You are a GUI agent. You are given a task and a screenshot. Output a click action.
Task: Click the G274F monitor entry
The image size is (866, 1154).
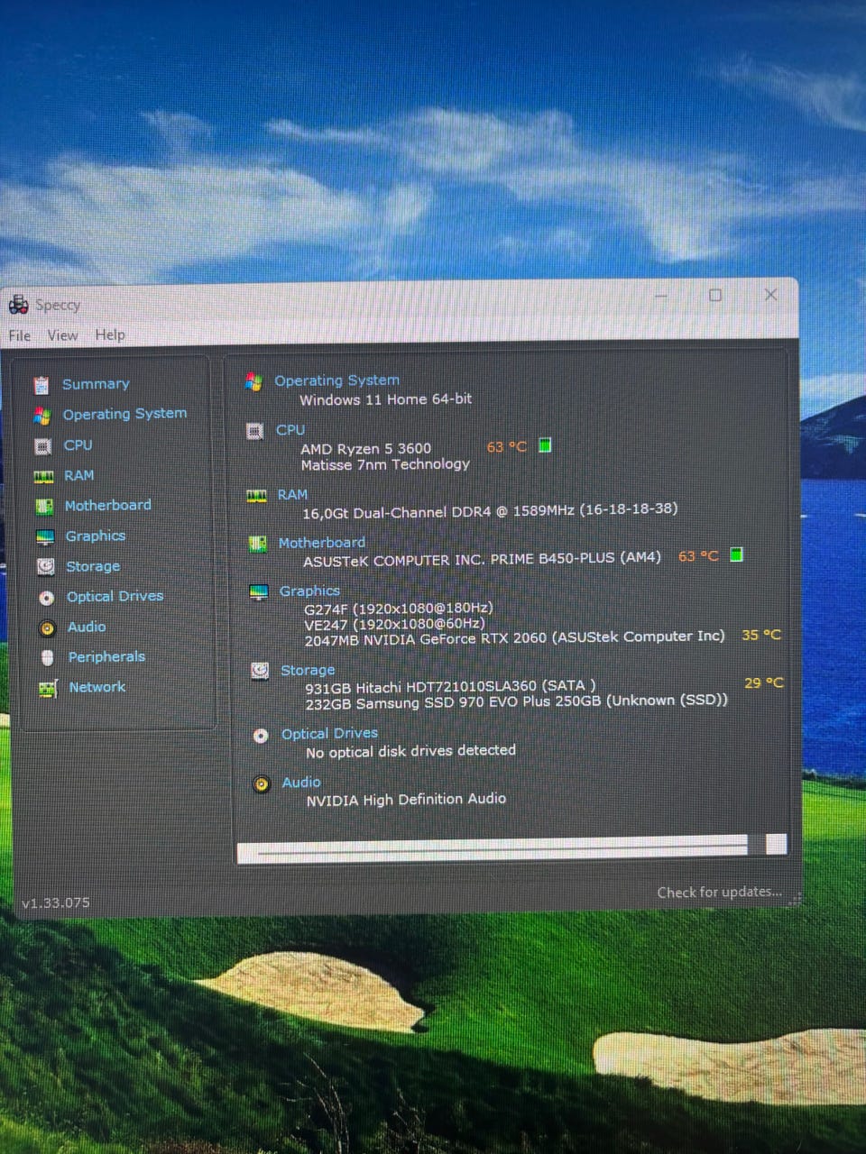pyautogui.click(x=399, y=609)
